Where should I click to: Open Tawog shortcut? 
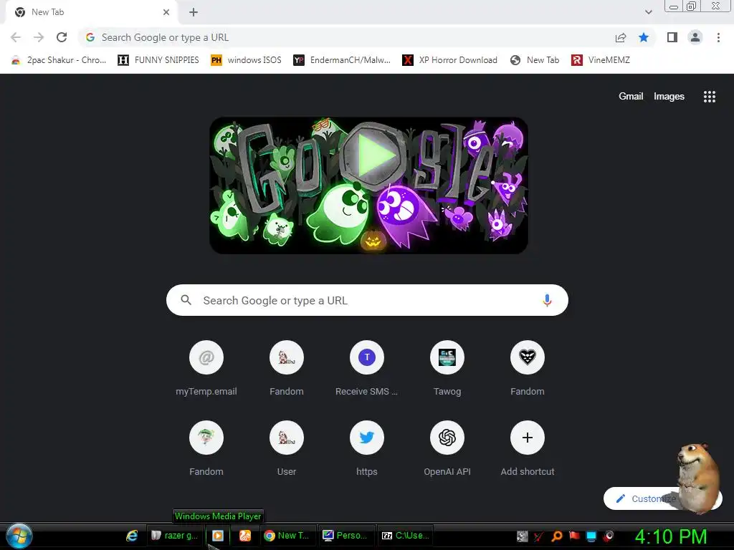(x=447, y=369)
